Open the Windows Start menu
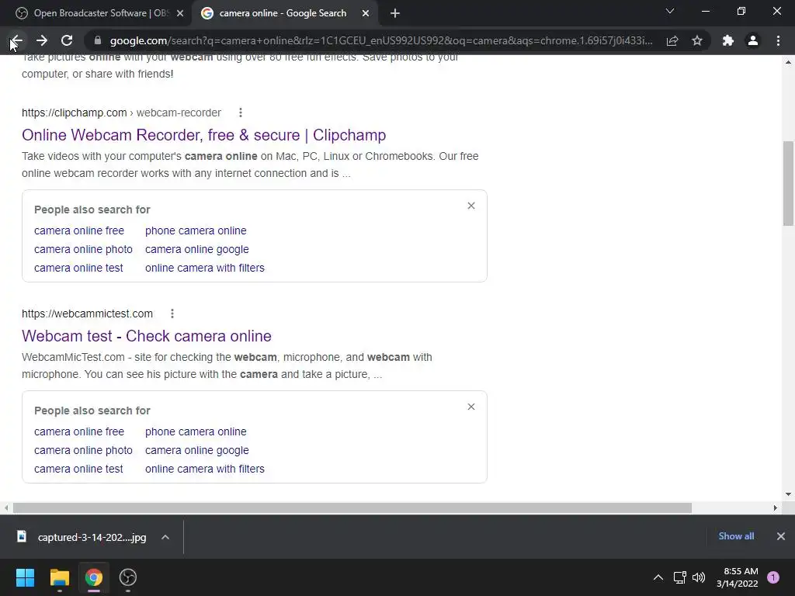Viewport: 795px width, 596px height. point(25,577)
